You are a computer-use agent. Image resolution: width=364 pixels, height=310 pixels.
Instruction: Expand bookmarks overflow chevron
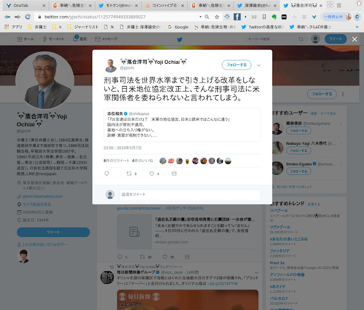tap(357, 27)
